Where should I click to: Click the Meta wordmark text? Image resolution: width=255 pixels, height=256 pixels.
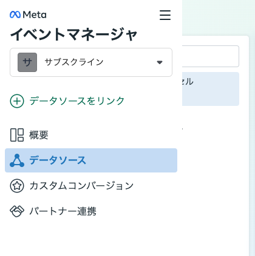35,15
